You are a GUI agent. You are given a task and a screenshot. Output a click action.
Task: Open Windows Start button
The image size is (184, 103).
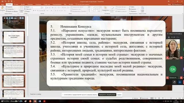(2, 101)
